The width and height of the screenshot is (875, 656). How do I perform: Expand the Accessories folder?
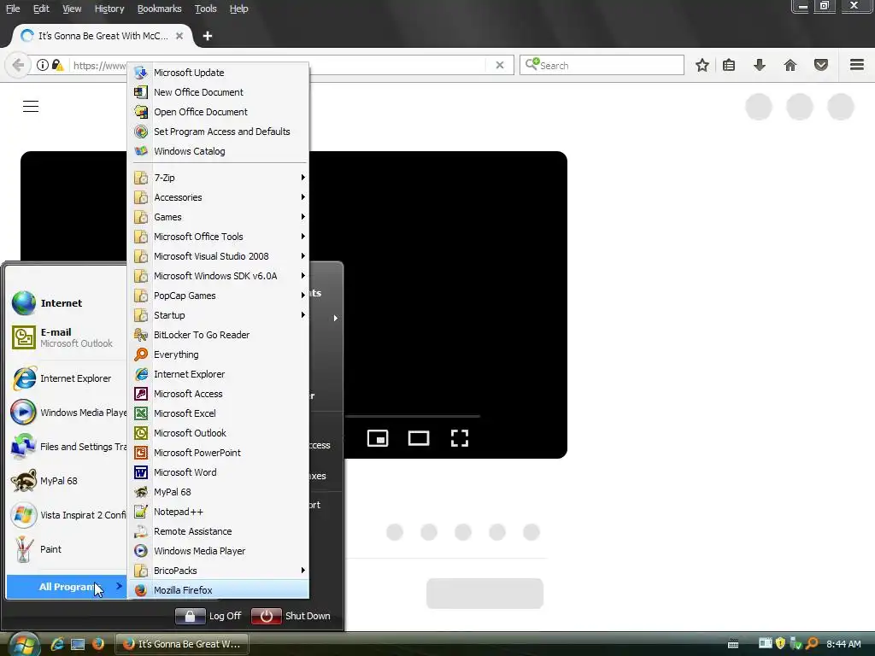click(218, 197)
